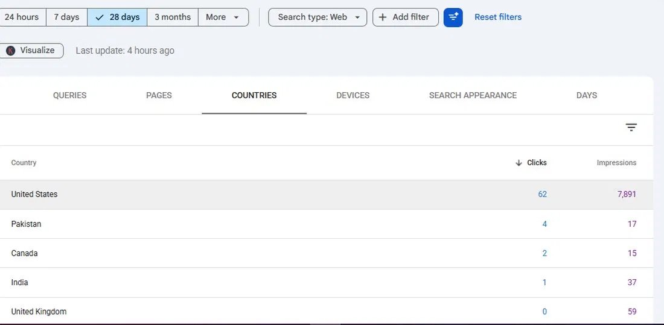Viewport: 664px width, 325px height.
Task: Select the Canada row
Action: point(326,253)
